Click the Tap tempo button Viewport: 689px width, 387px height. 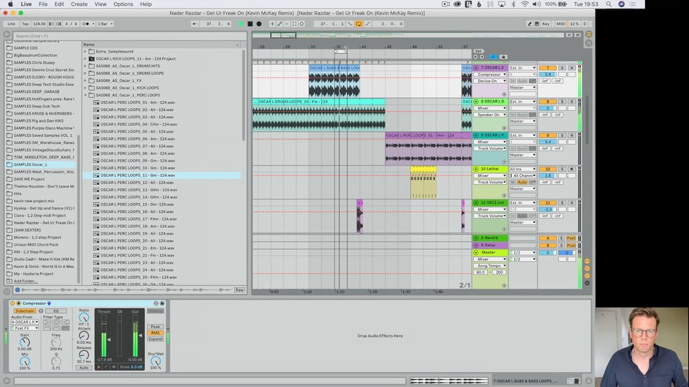point(25,24)
